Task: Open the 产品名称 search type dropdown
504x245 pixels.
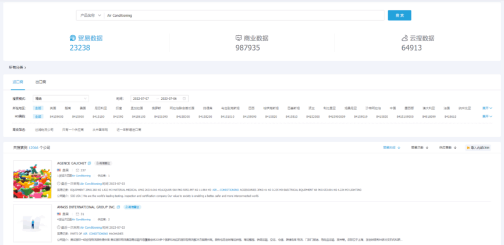Action: click(89, 15)
